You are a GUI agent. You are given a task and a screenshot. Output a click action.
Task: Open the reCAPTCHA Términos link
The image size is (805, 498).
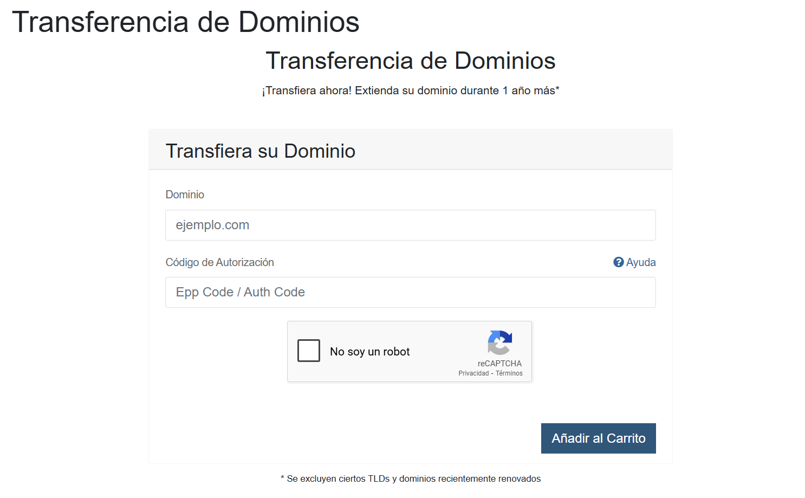509,373
